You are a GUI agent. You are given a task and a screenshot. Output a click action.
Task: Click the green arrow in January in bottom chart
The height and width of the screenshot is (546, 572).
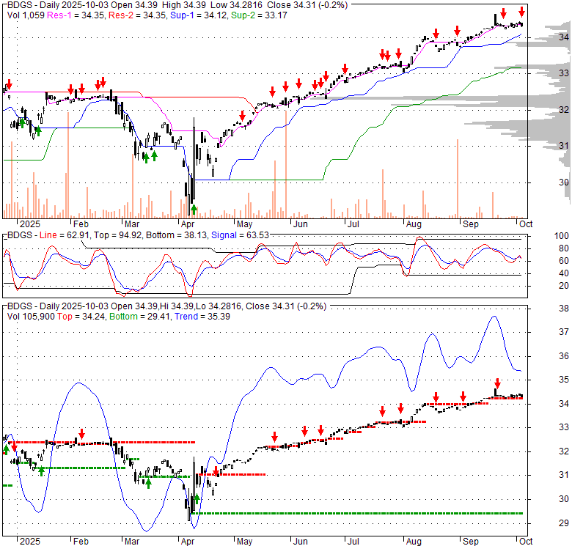pyautogui.click(x=41, y=470)
